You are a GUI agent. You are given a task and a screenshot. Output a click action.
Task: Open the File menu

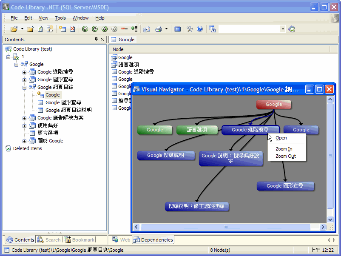[14, 18]
